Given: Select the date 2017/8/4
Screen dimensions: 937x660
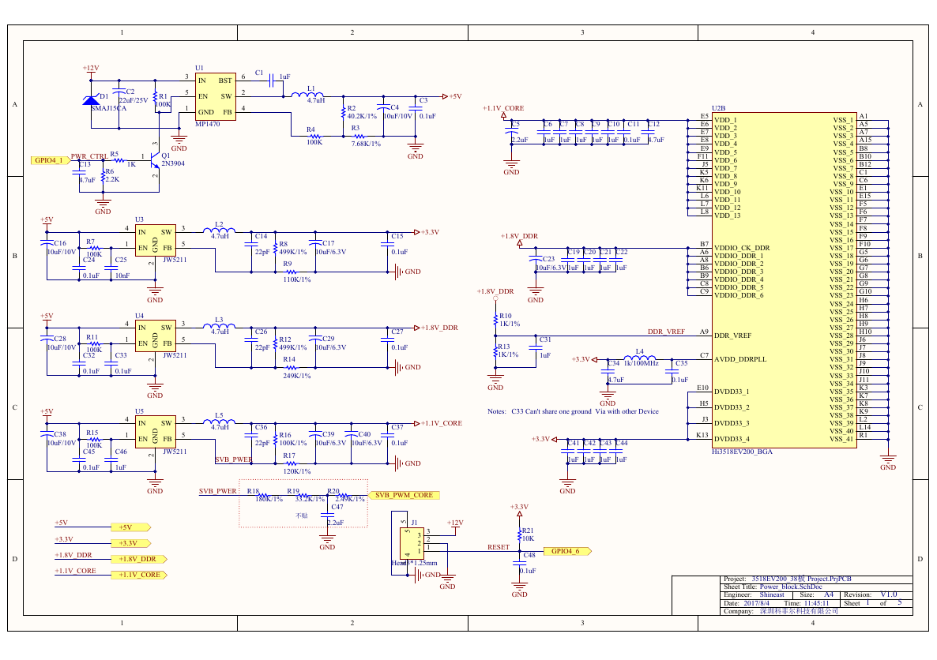Looking at the screenshot, I should click(x=757, y=603).
